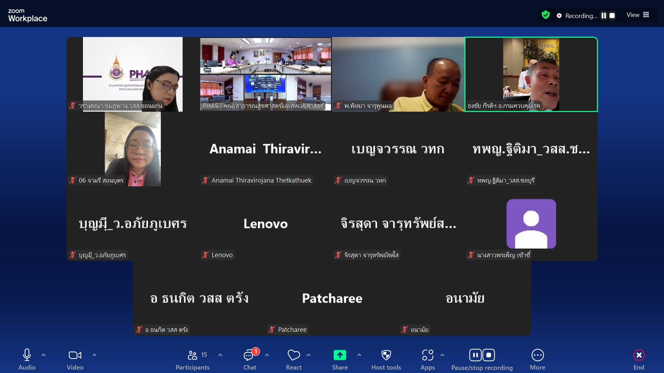Toggle microphone with Audio button
This screenshot has height=373, width=664.
tap(27, 360)
